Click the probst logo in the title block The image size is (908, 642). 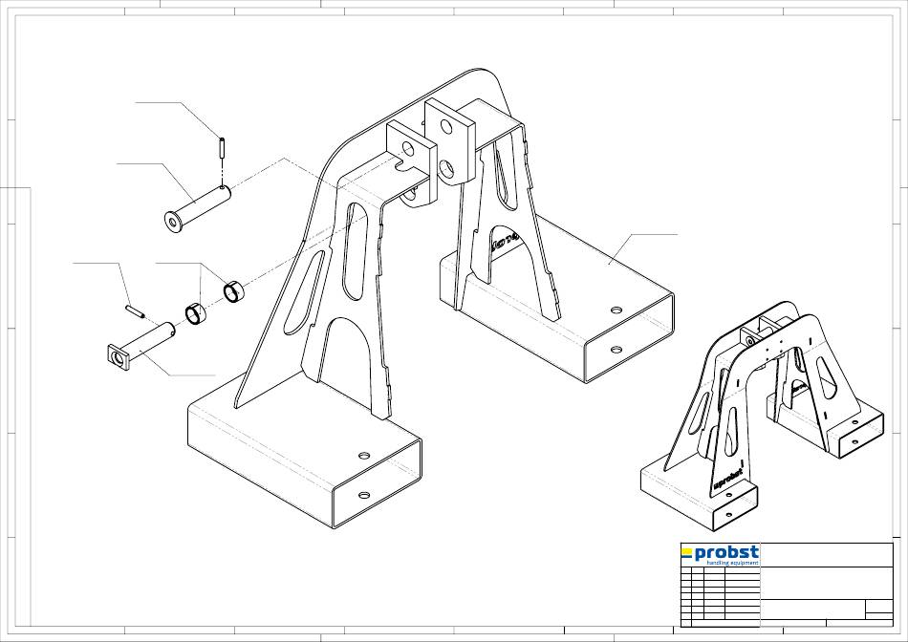point(720,555)
